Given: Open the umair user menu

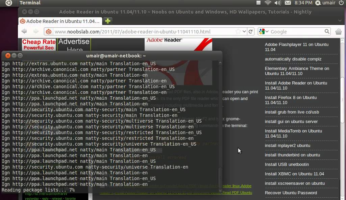Looking at the screenshot, I should tap(325, 3).
